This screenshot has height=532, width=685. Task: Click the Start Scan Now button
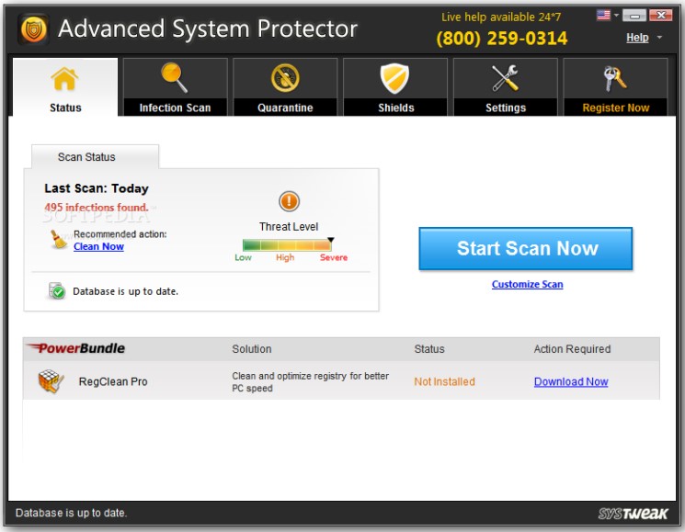click(526, 248)
